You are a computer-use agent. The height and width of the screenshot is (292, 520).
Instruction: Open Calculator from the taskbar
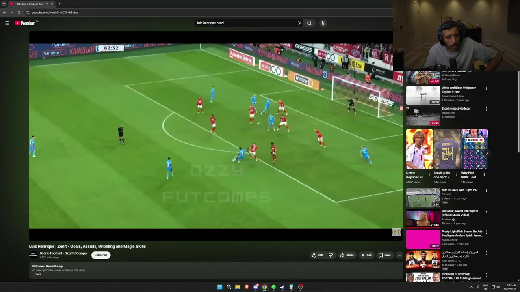[x=291, y=287]
